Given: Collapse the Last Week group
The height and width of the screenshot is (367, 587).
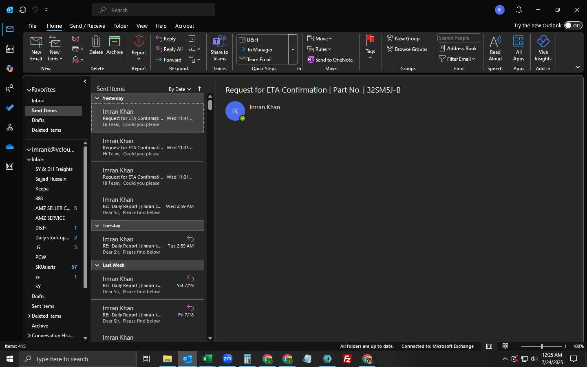Looking at the screenshot, I should (97, 265).
